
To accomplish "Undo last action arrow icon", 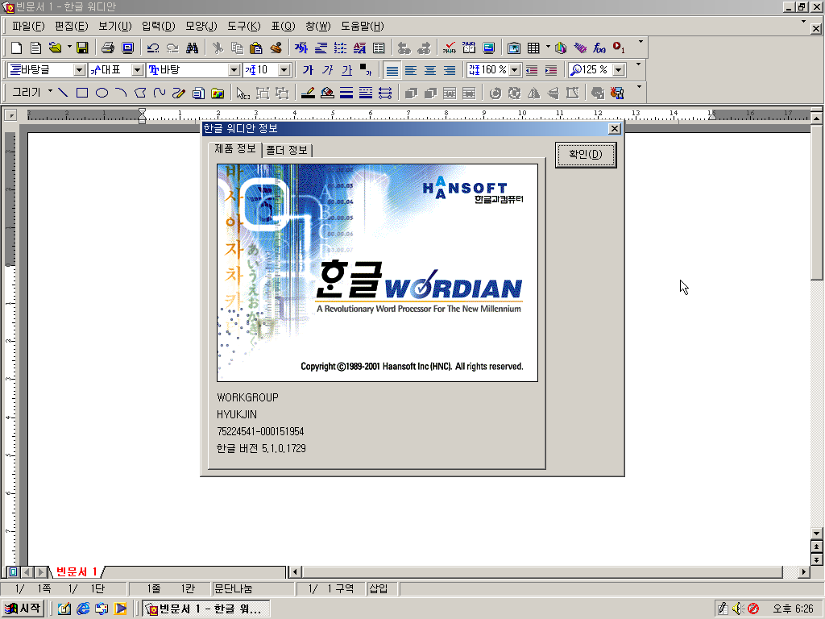I will click(153, 48).
